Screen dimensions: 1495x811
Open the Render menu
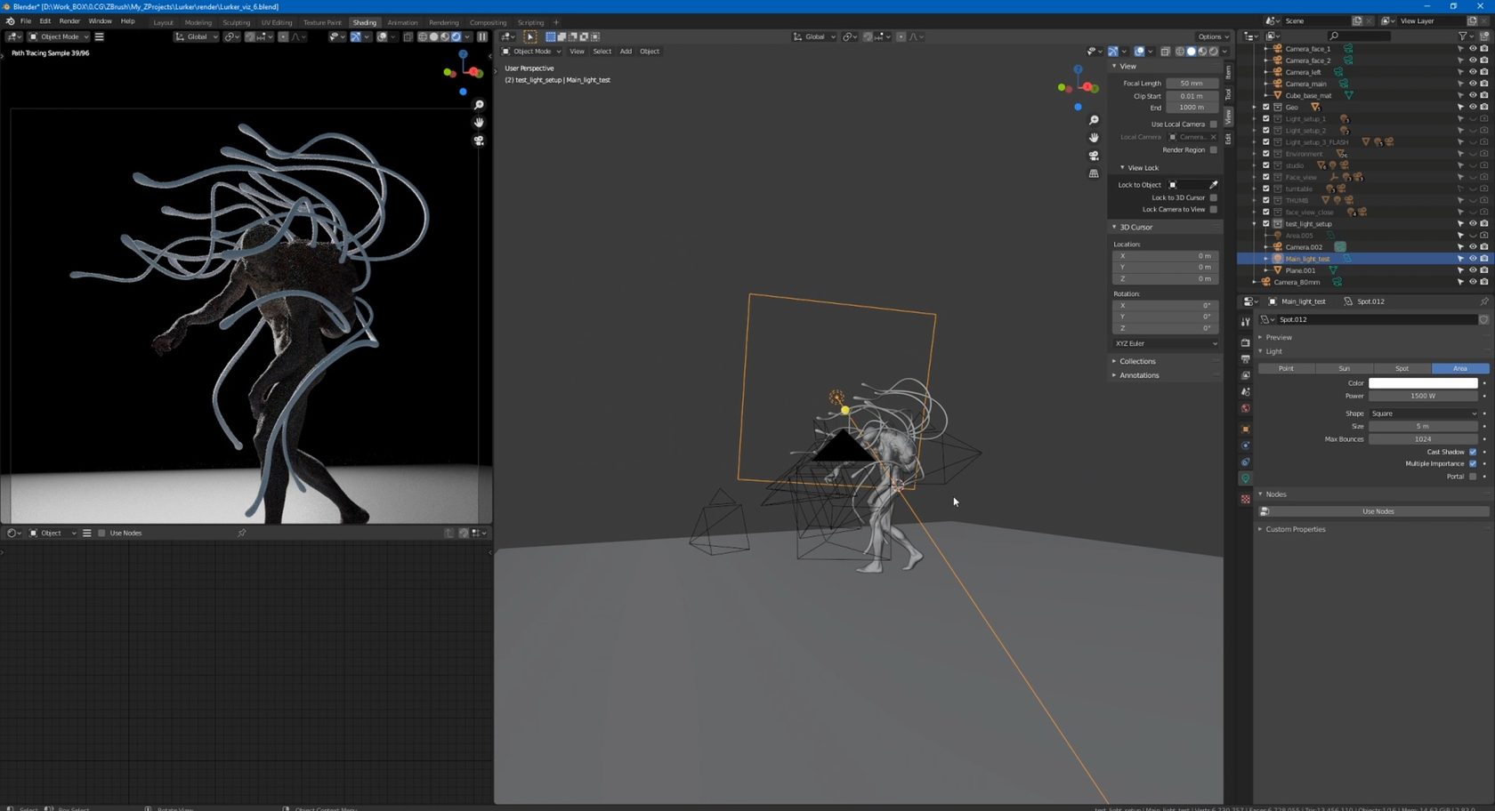coord(69,20)
